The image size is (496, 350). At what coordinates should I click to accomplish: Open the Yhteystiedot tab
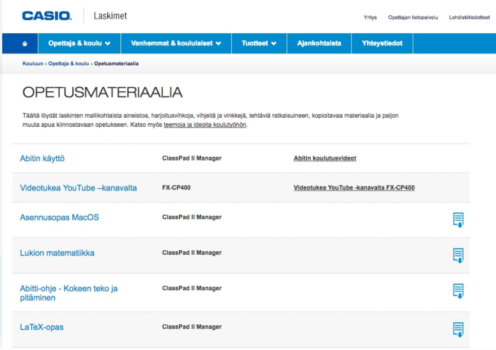coord(382,43)
